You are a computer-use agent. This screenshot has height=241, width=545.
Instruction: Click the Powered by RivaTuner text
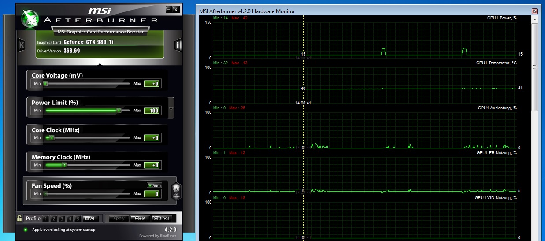pos(157,236)
